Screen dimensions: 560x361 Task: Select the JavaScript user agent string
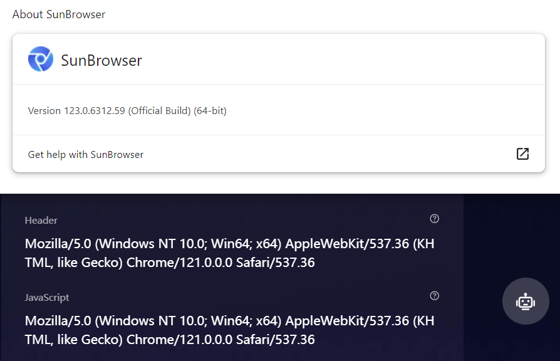tap(229, 329)
